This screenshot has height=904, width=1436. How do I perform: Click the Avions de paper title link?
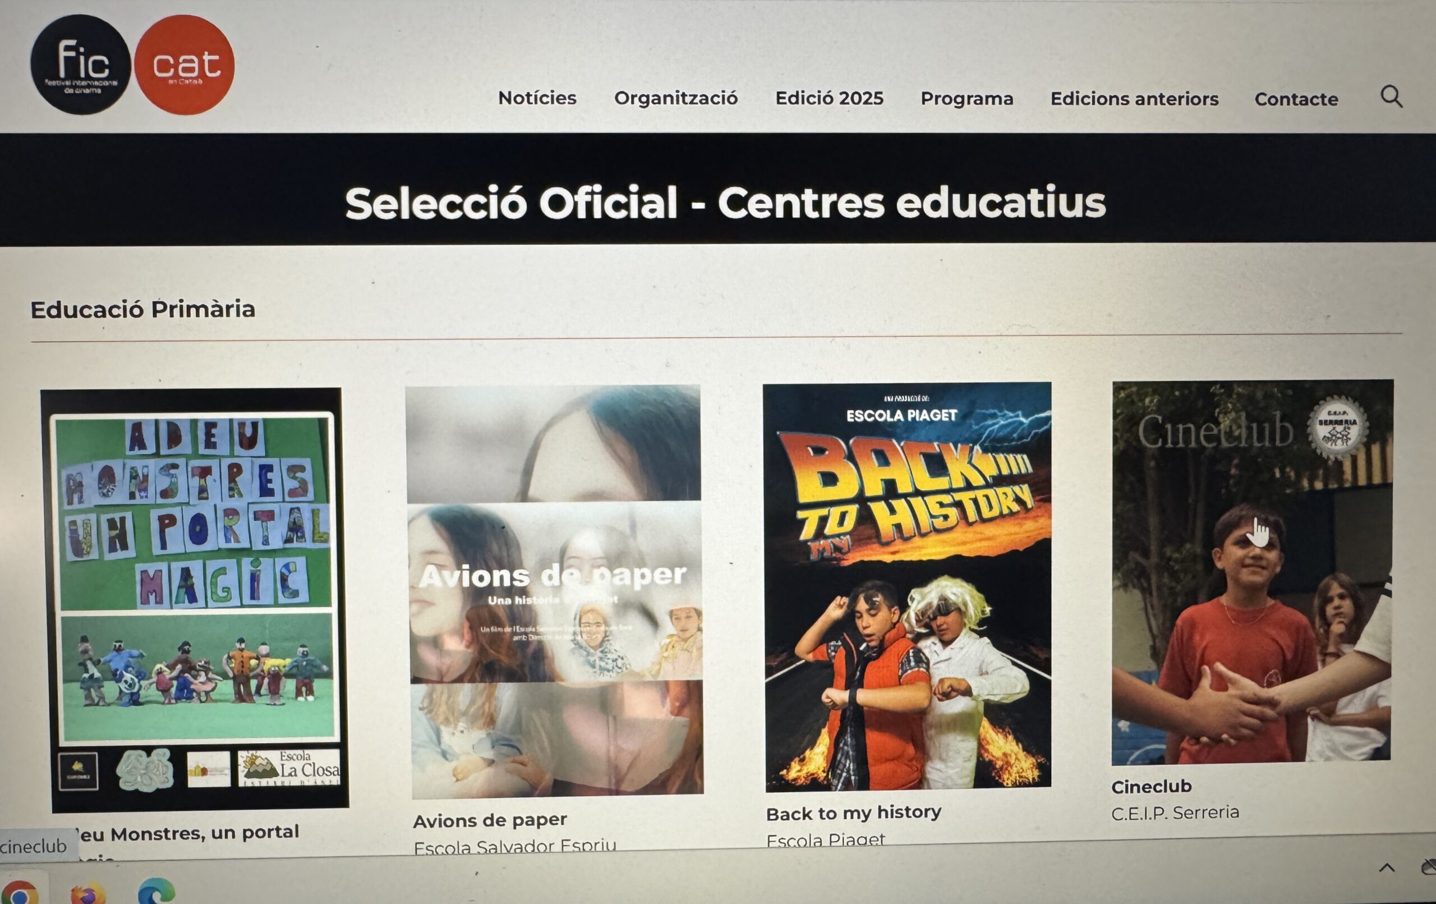click(490, 820)
